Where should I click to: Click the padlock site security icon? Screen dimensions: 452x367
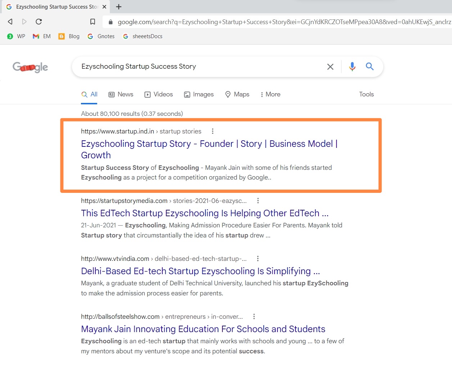[110, 22]
